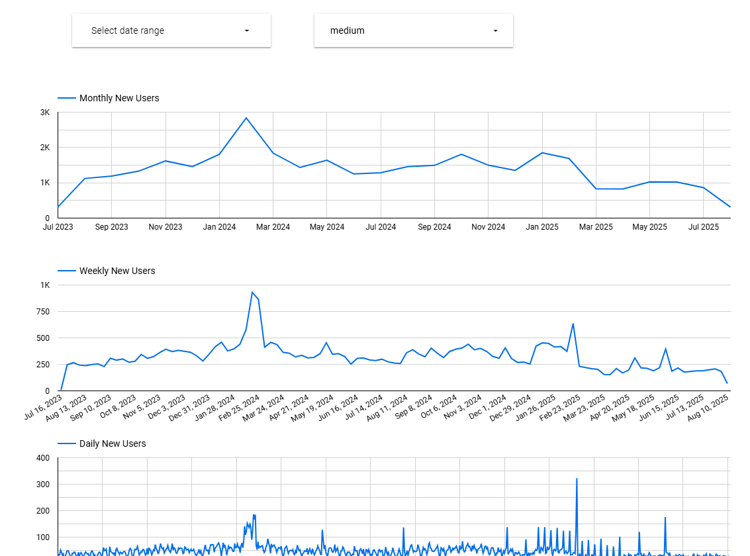
Task: Click the Jan 2025 peak on monthly chart
Action: (x=542, y=153)
